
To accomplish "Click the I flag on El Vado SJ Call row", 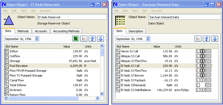I will tap(202, 66).
